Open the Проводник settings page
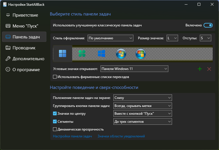This screenshot has width=219, height=150. coord(24,48)
